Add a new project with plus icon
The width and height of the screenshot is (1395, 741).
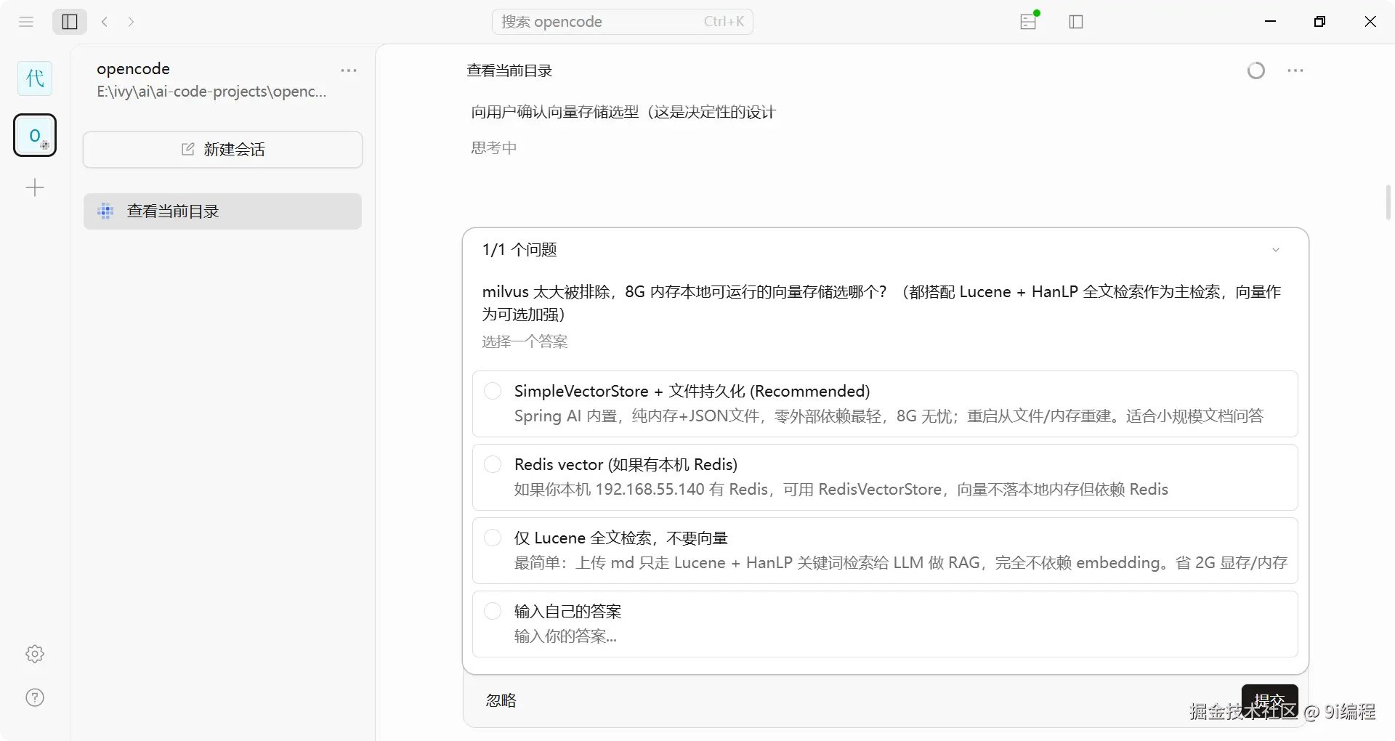click(35, 188)
